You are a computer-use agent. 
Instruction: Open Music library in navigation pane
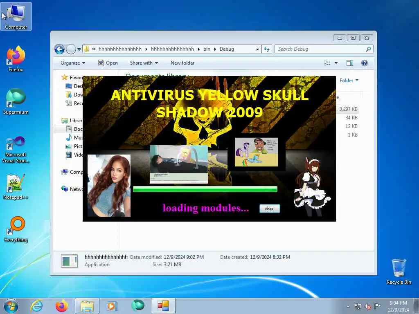[x=74, y=137]
